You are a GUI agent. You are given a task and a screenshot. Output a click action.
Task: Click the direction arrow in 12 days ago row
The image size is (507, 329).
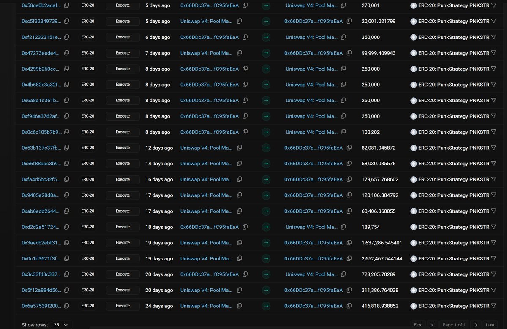(x=266, y=148)
